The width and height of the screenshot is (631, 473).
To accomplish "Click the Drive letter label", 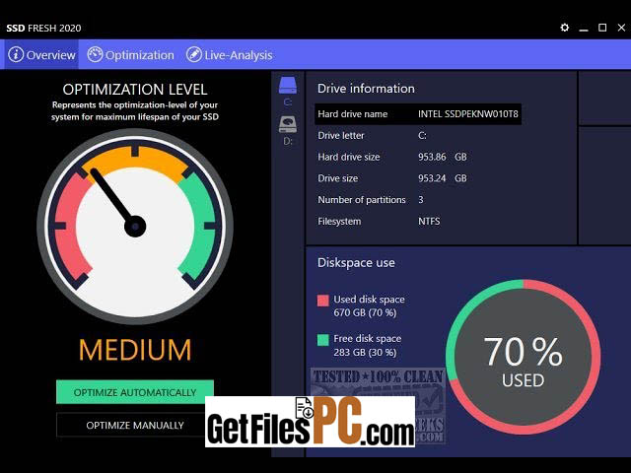I will pos(341,136).
